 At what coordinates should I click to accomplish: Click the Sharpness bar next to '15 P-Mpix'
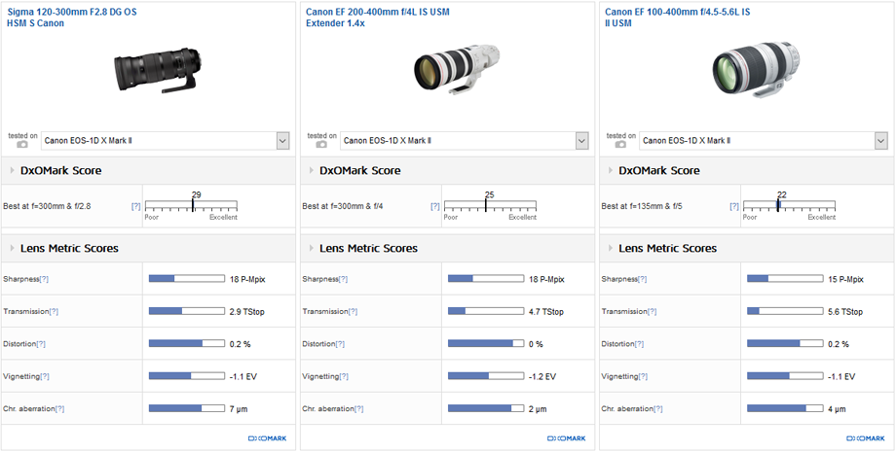(x=785, y=279)
